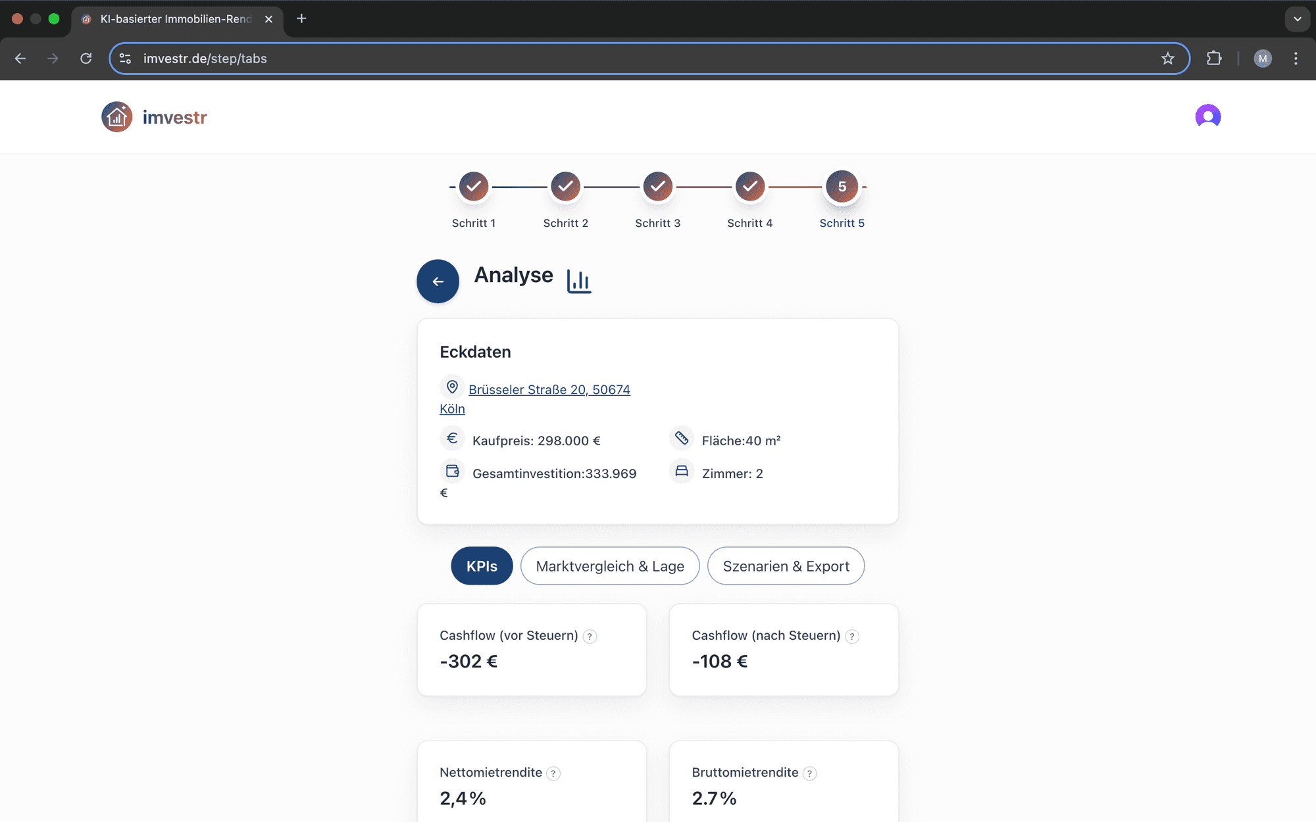The width and height of the screenshot is (1316, 822).
Task: Open the purple user profile avatar
Action: point(1207,116)
